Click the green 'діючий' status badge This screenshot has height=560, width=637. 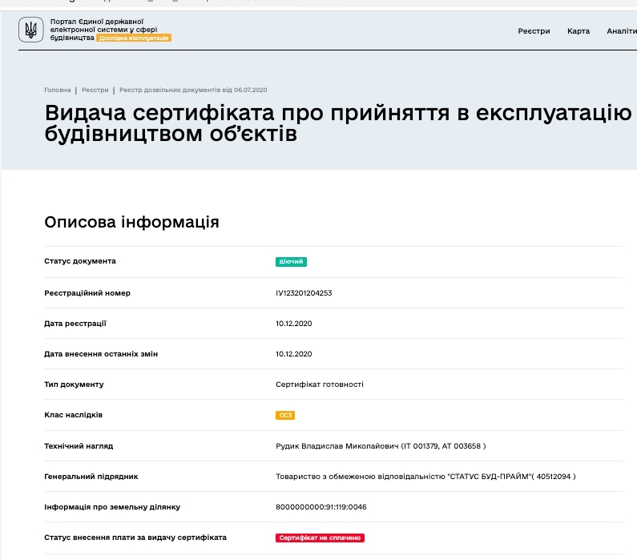pyautogui.click(x=291, y=261)
